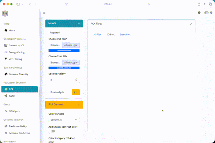The width and height of the screenshot is (215, 143).
Task: Go back in browser history
Action: click(30, 4)
